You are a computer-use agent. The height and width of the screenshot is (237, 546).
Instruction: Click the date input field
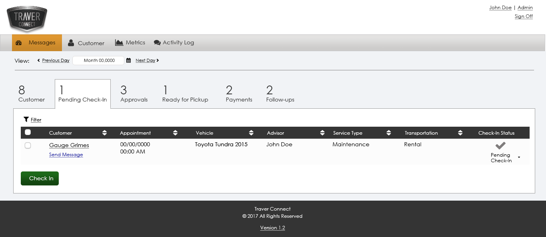99,60
